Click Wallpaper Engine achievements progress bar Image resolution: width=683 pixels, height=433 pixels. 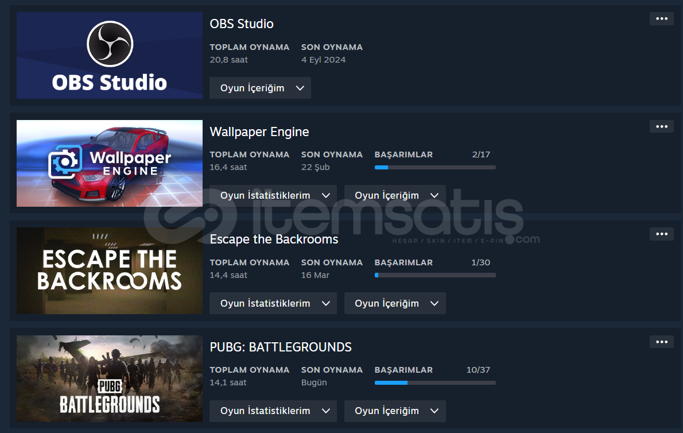click(x=435, y=167)
